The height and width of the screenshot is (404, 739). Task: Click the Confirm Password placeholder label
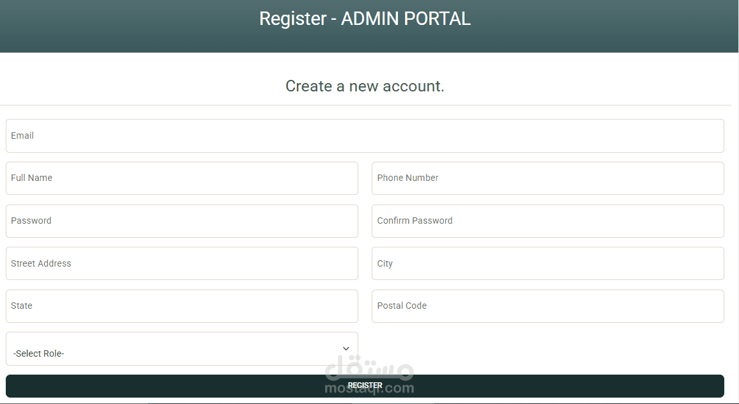415,221
